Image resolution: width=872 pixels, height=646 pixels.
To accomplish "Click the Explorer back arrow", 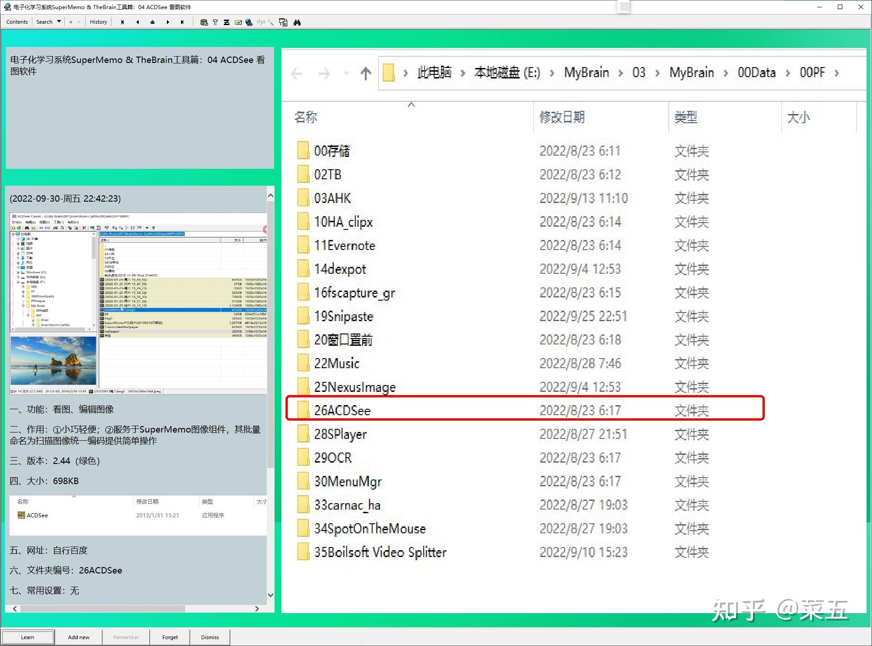I will (x=297, y=73).
